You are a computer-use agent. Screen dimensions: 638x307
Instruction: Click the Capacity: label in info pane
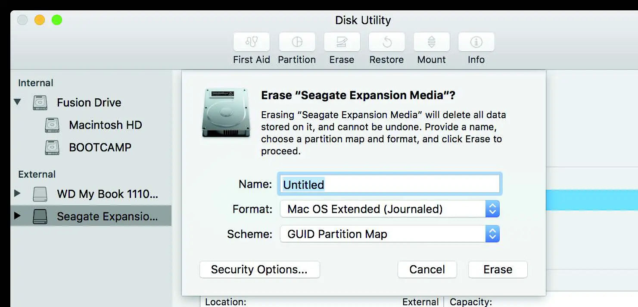coord(471,302)
